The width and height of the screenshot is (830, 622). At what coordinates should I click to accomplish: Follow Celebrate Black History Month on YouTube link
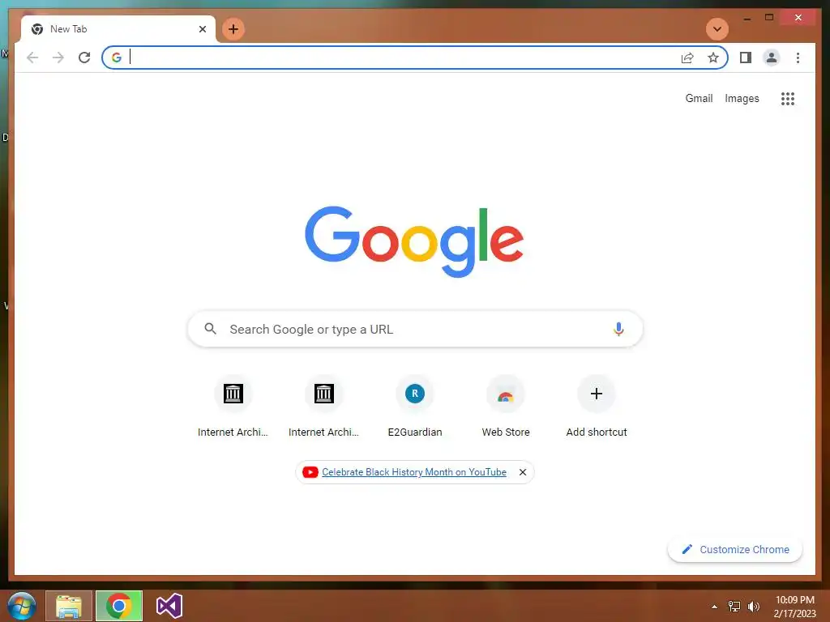tap(414, 472)
